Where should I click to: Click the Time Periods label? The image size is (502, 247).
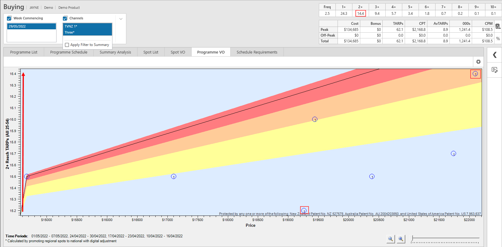point(17,236)
